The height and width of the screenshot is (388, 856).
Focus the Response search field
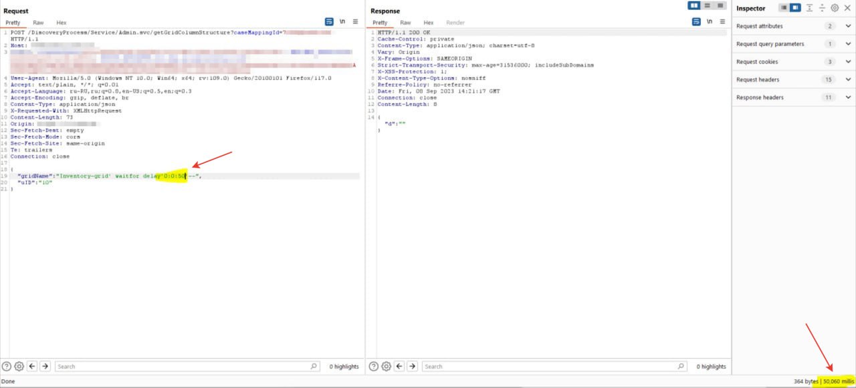point(554,366)
